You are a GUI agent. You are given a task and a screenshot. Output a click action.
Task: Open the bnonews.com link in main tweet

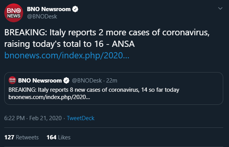pos(67,55)
